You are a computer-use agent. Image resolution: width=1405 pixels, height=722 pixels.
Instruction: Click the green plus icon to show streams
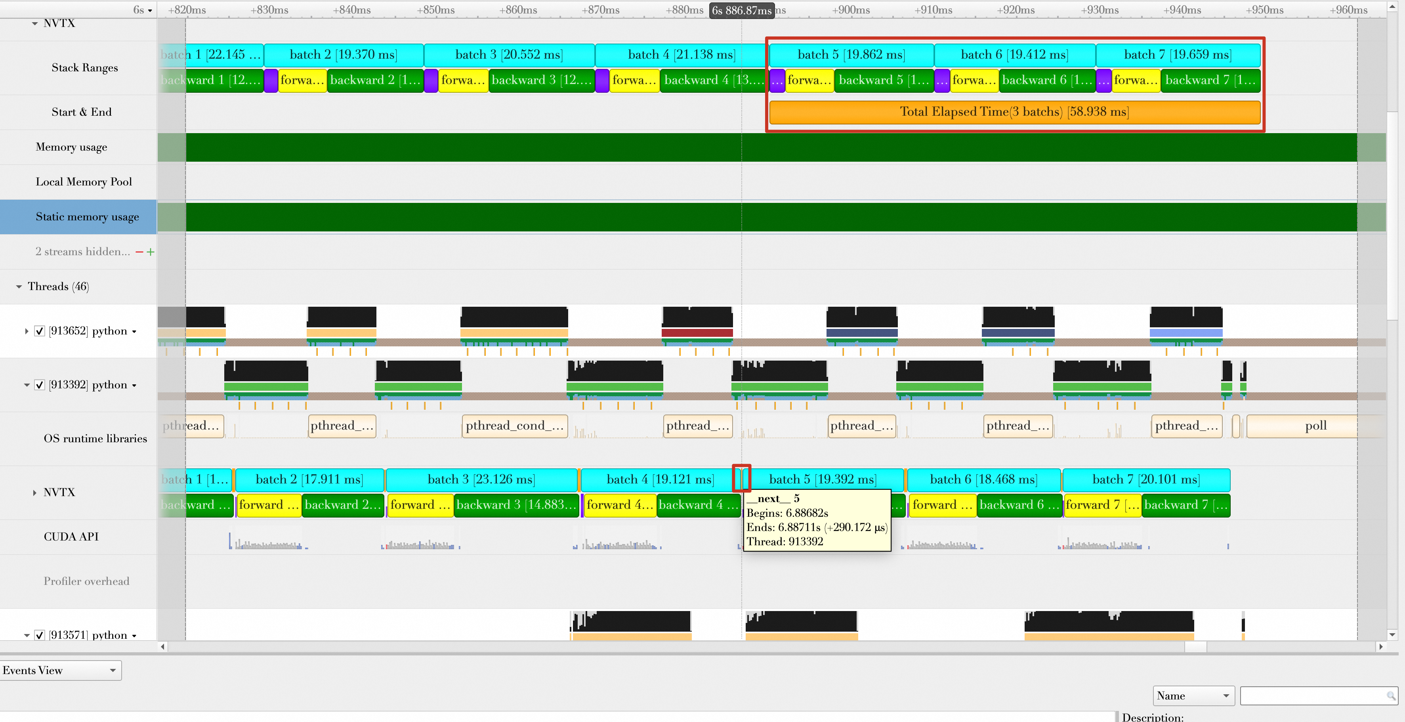(151, 252)
